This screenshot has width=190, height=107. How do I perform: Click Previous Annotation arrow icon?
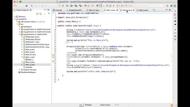122,6
